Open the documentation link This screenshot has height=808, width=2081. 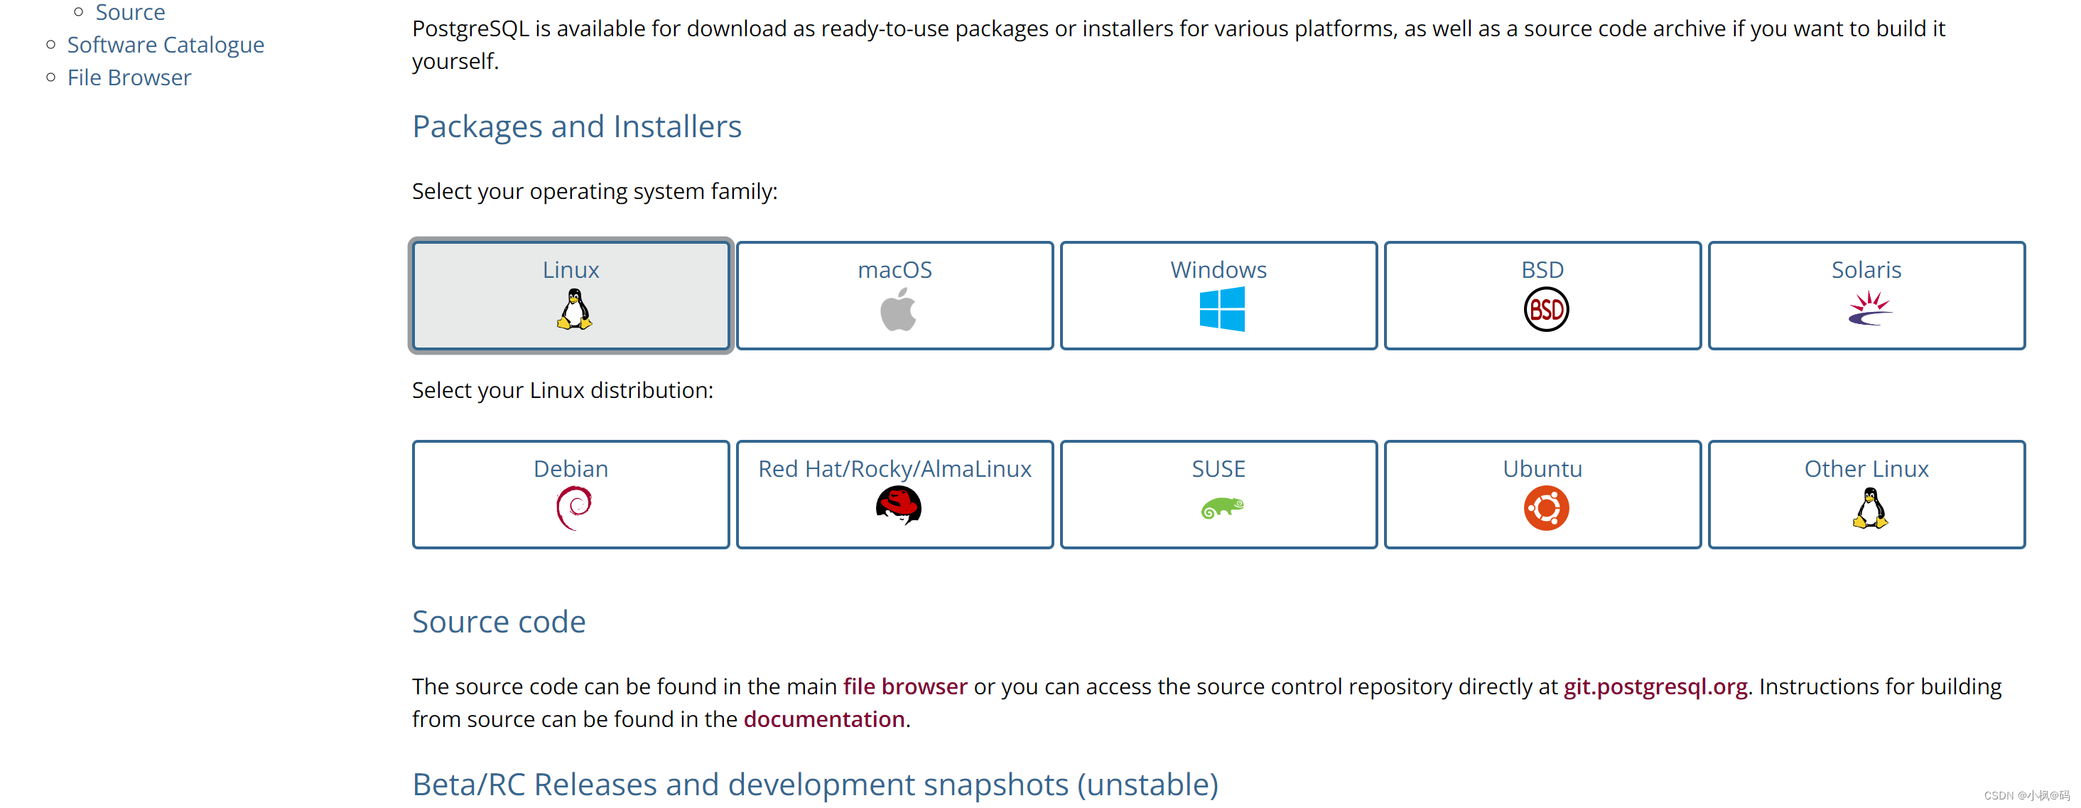(x=823, y=719)
